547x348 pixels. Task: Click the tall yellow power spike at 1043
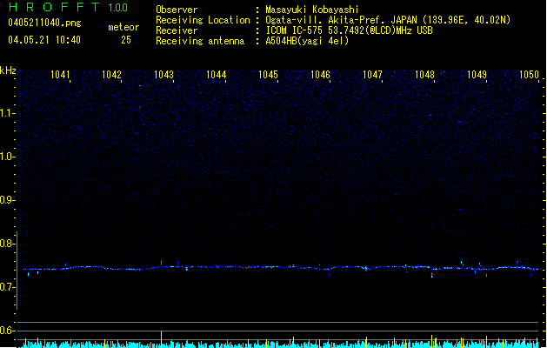pos(161,339)
